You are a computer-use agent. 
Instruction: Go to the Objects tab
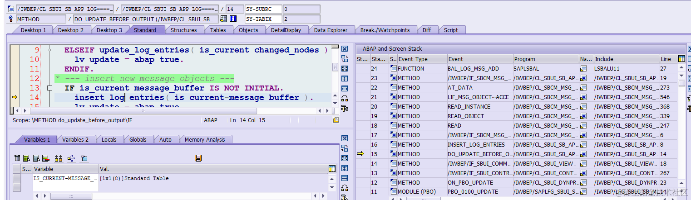click(x=248, y=30)
